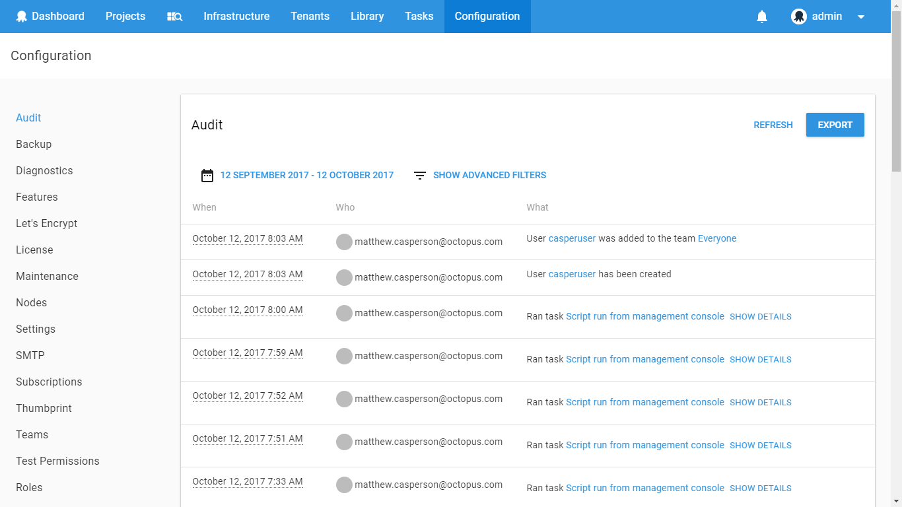Open the Infrastructure menu item
Viewport: 902px width, 507px height.
click(x=236, y=16)
